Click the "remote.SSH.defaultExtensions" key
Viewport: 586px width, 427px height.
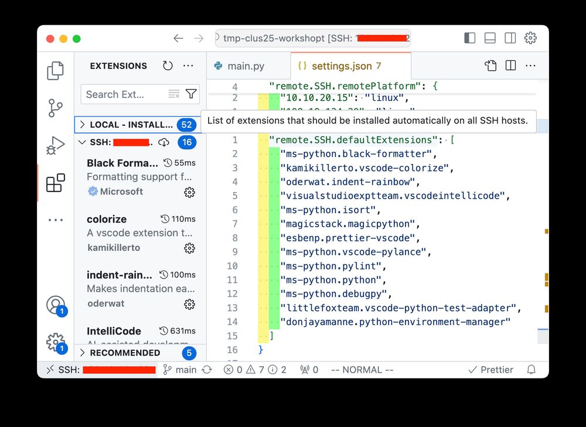pyautogui.click(x=353, y=140)
